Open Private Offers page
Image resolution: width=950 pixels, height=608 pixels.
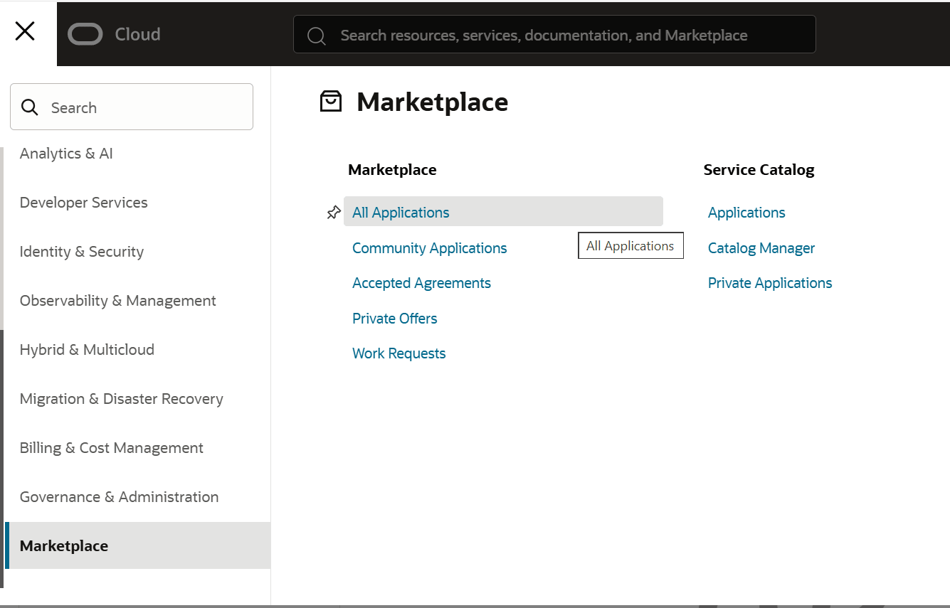click(394, 319)
